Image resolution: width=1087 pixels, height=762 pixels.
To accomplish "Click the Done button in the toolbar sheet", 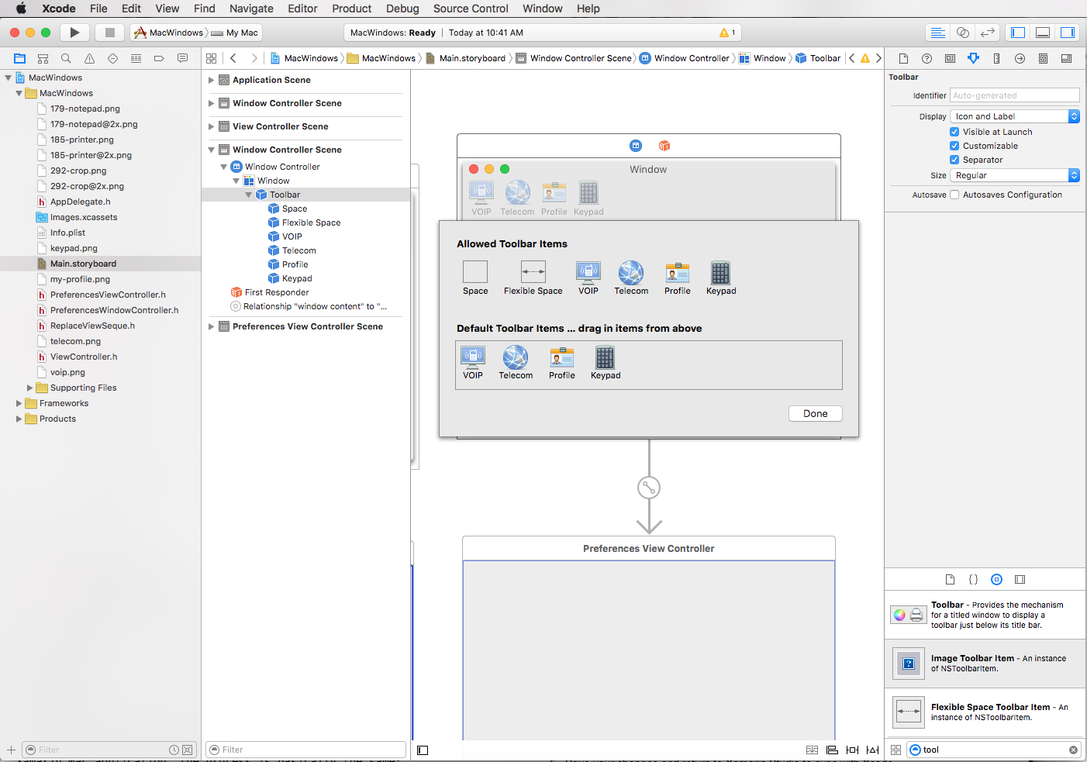I will point(815,413).
